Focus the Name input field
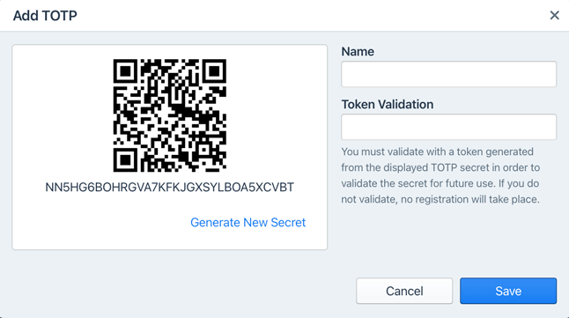The width and height of the screenshot is (569, 318). 448,74
